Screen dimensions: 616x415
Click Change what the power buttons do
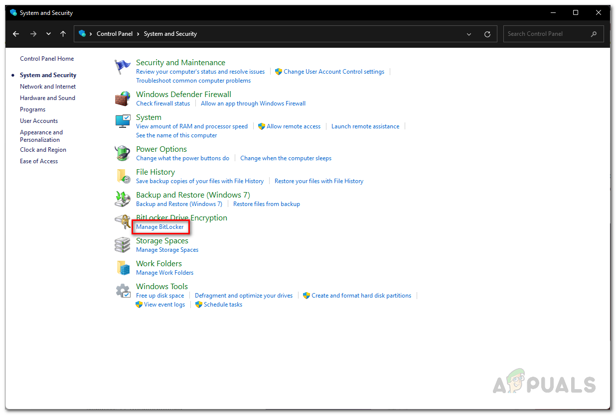[182, 158]
